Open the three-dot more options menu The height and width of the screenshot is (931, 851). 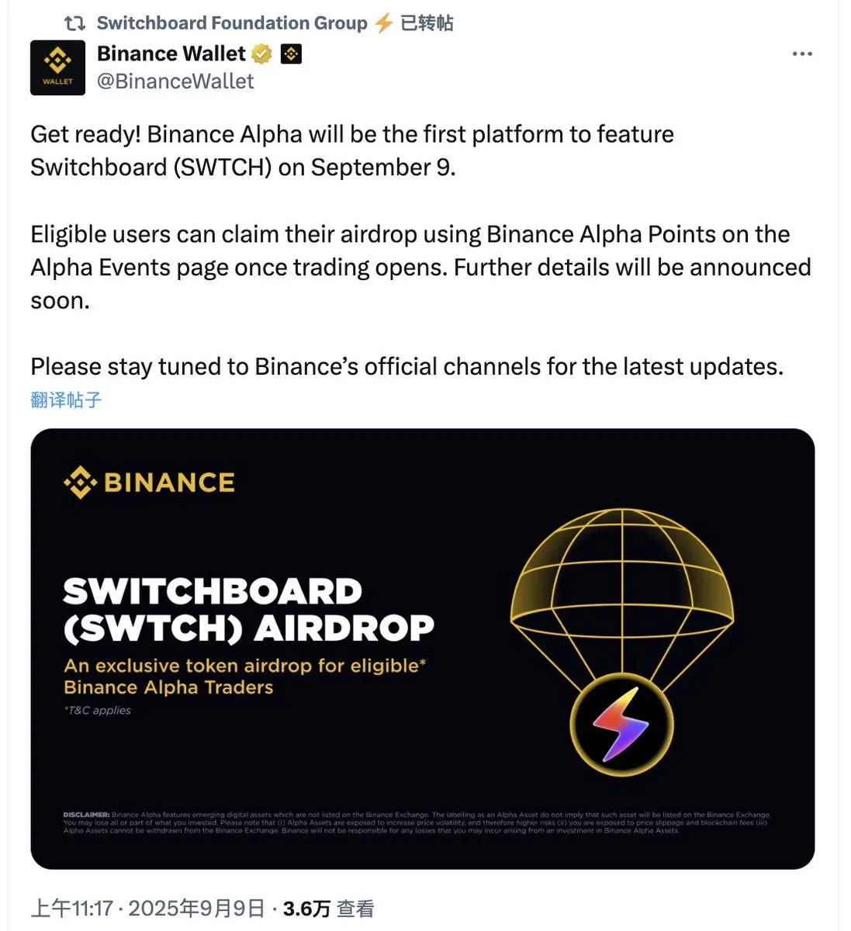tap(801, 54)
